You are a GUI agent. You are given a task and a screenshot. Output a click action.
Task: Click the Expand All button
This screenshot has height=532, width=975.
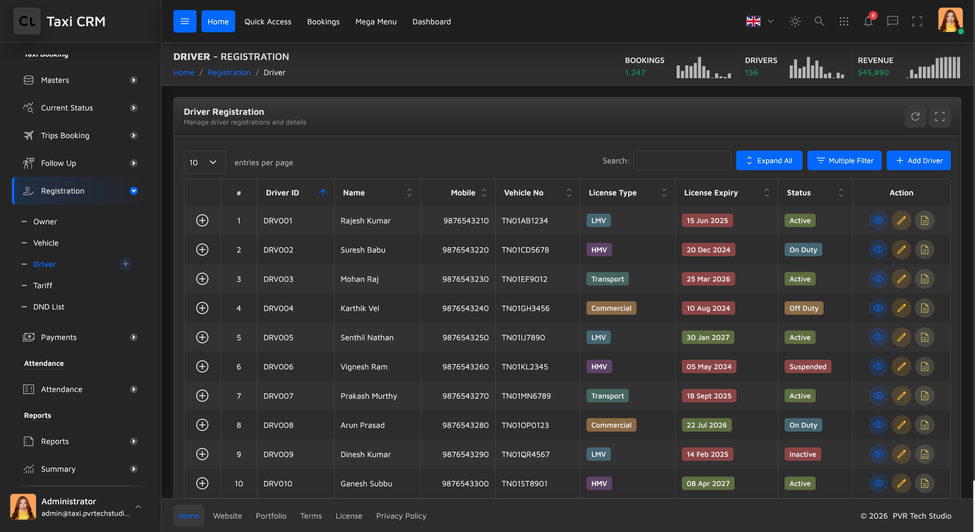769,161
